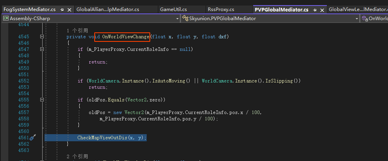Screen dimensions: 388x161
Task: Close the FogSystemMediator.cs tab
Action: (x=69, y=9)
